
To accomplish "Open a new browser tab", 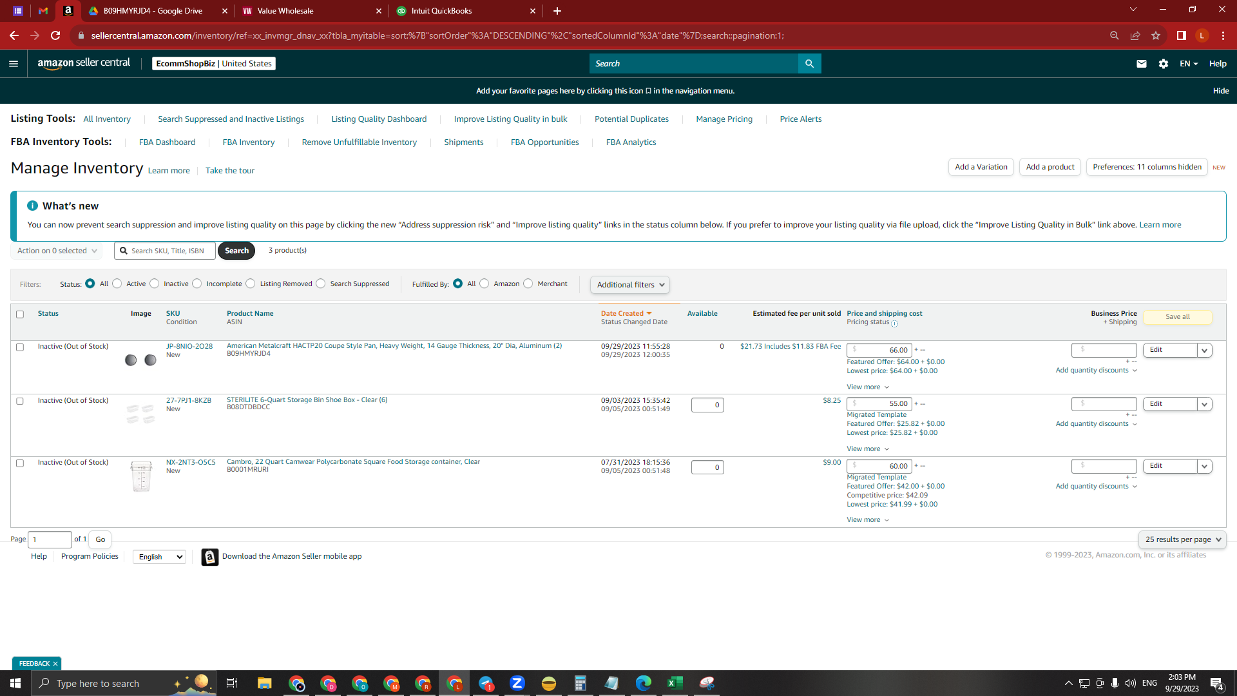I will 557,11.
